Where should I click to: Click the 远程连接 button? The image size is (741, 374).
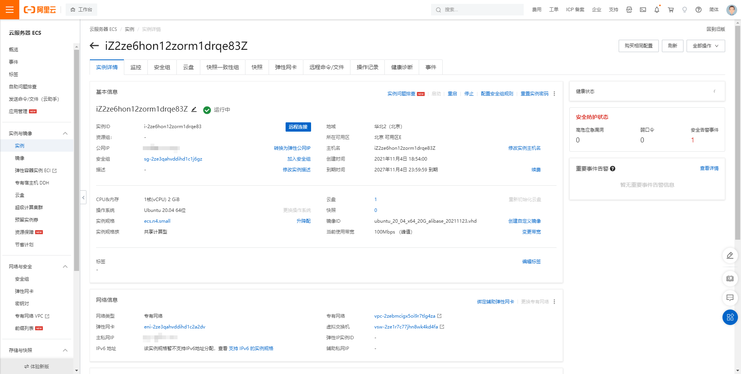(x=298, y=127)
